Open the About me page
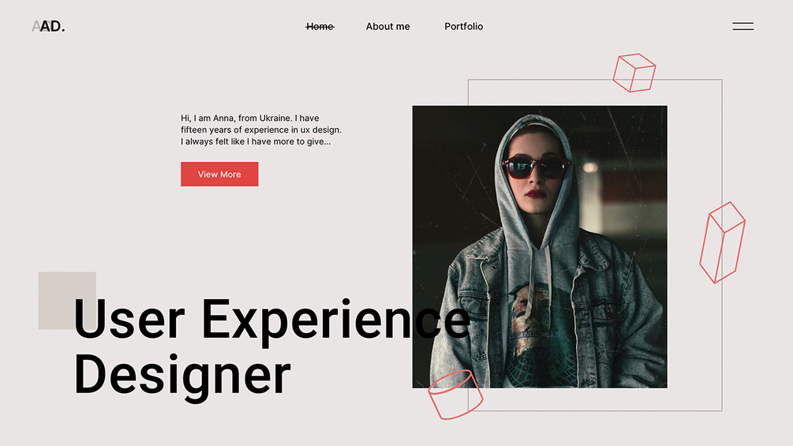Screen dimensions: 793x446 388,26
